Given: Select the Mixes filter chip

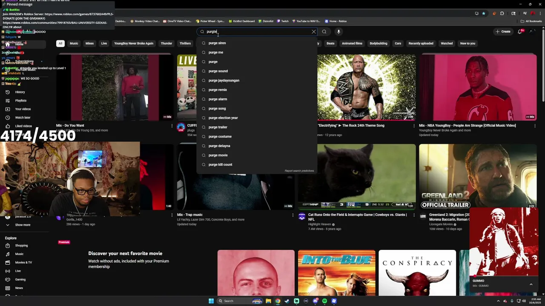Looking at the screenshot, I should [x=89, y=43].
